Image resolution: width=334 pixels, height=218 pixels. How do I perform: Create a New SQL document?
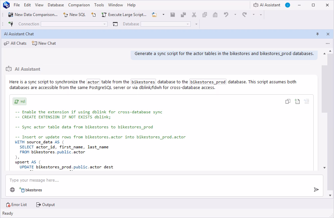point(74,15)
